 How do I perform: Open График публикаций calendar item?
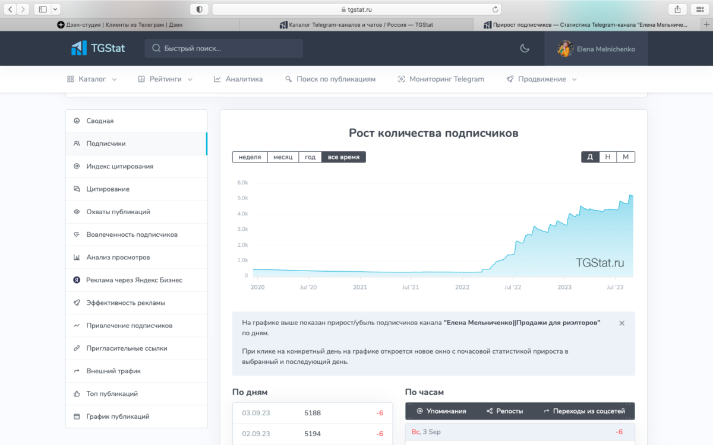tap(137, 417)
